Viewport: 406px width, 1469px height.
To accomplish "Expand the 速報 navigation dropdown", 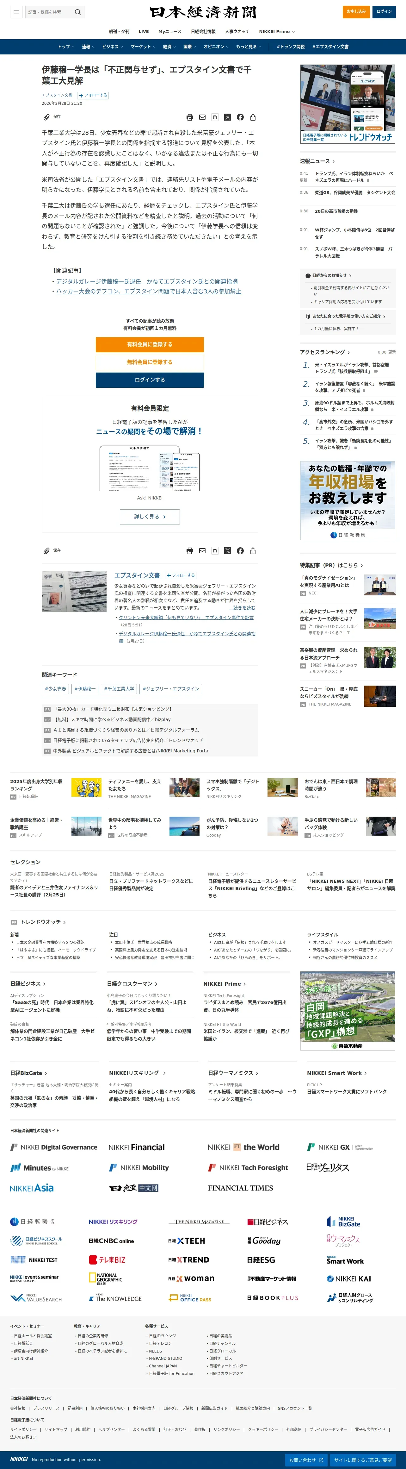I will click(88, 47).
